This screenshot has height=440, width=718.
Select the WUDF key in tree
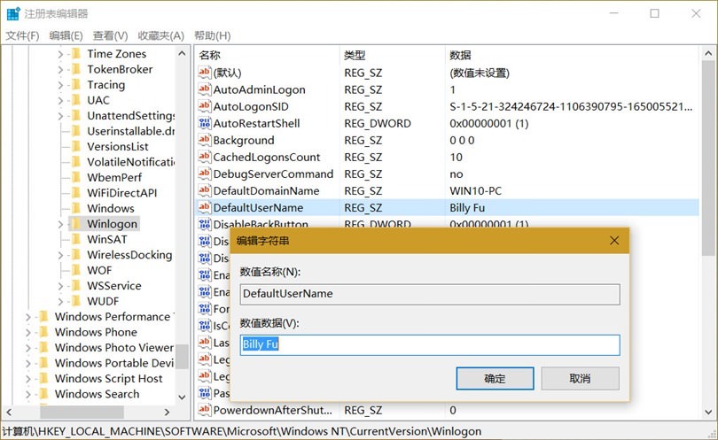coord(103,301)
